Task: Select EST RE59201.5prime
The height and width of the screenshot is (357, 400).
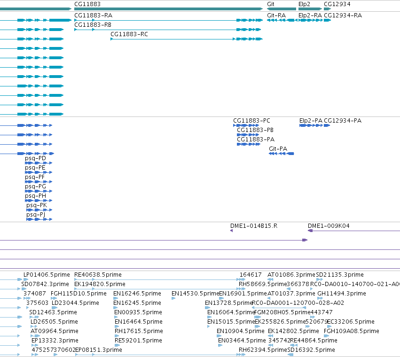Action: [x=138, y=341]
